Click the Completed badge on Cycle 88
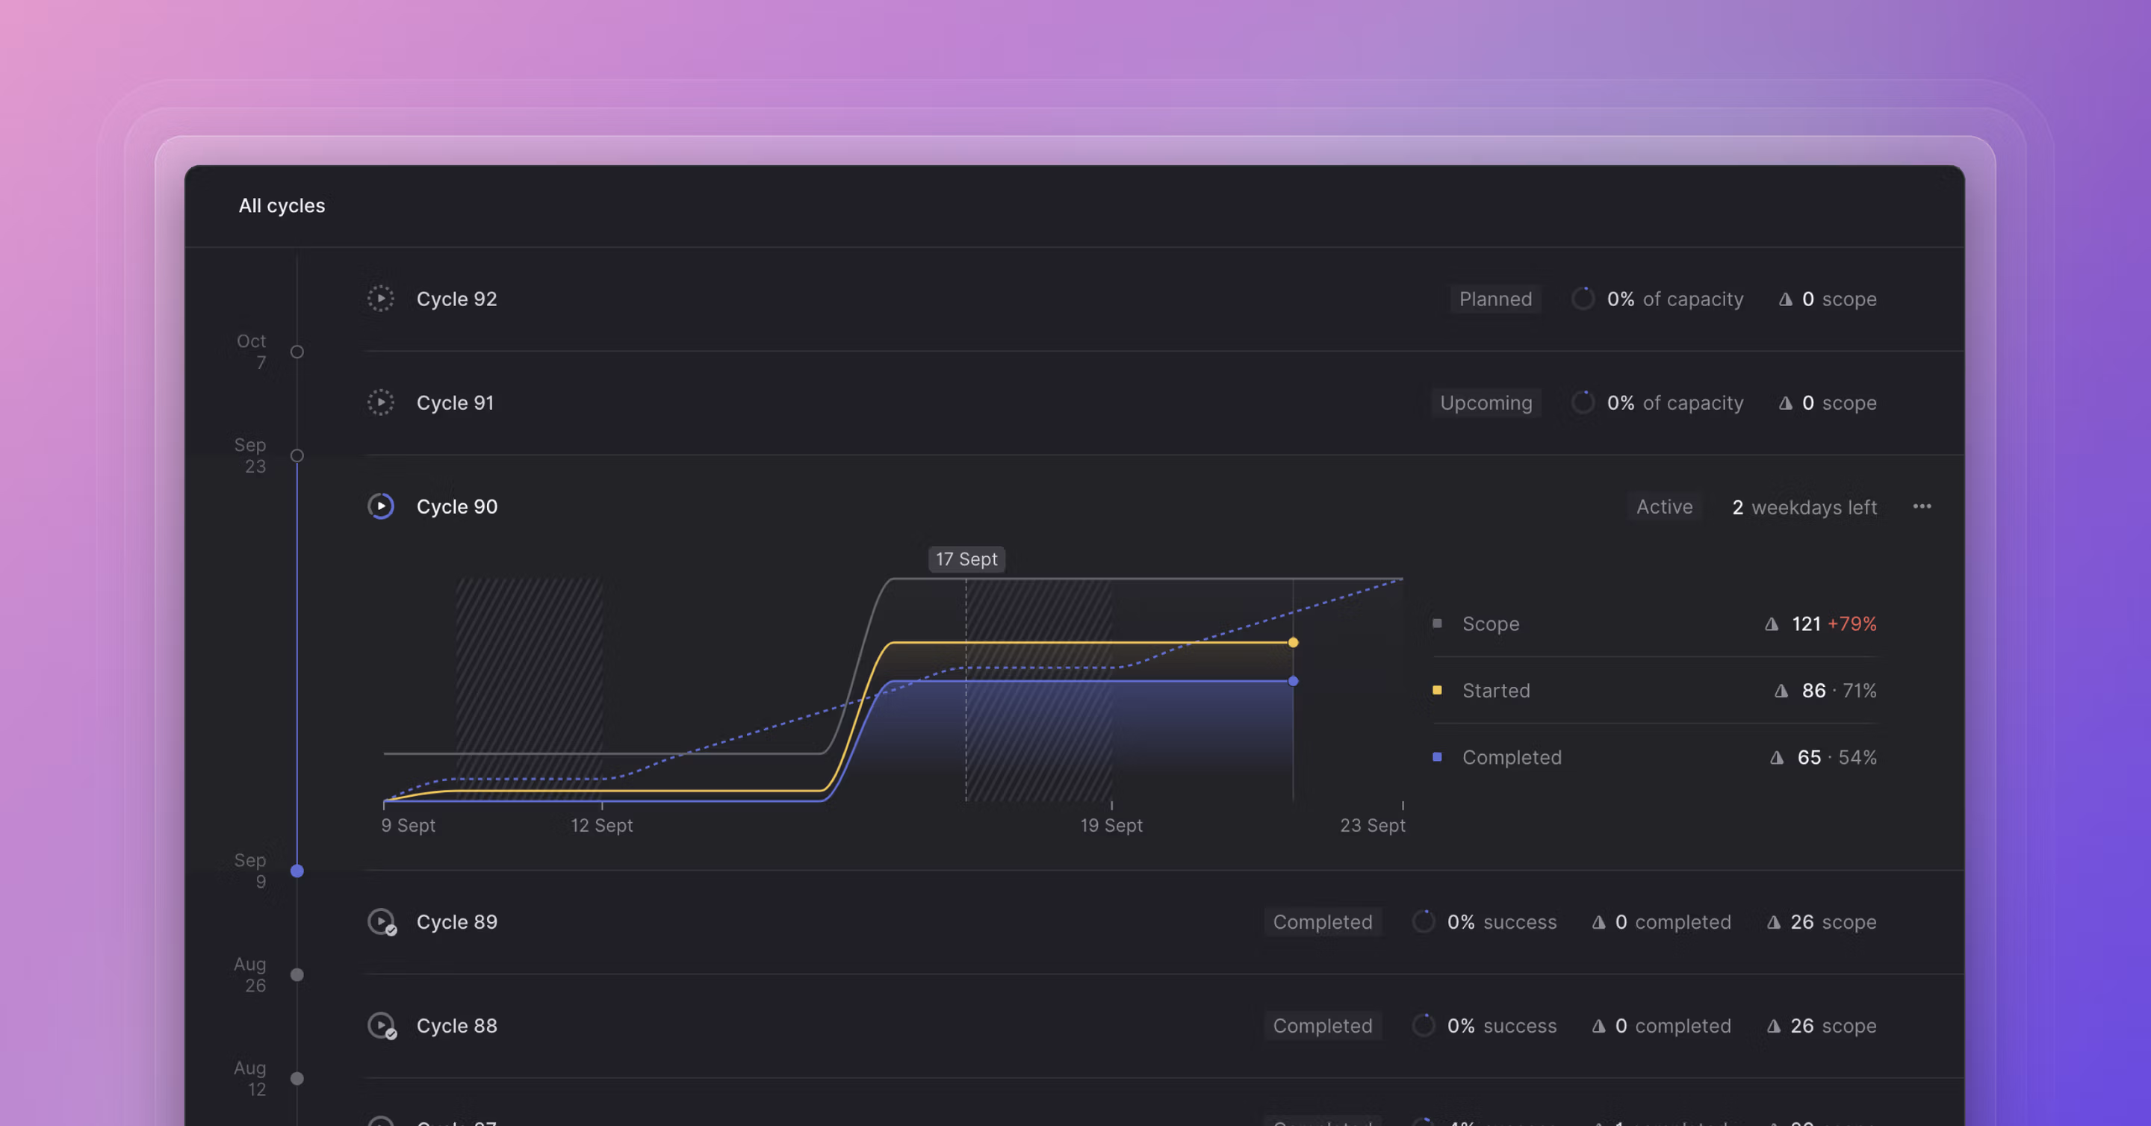 (x=1323, y=1026)
